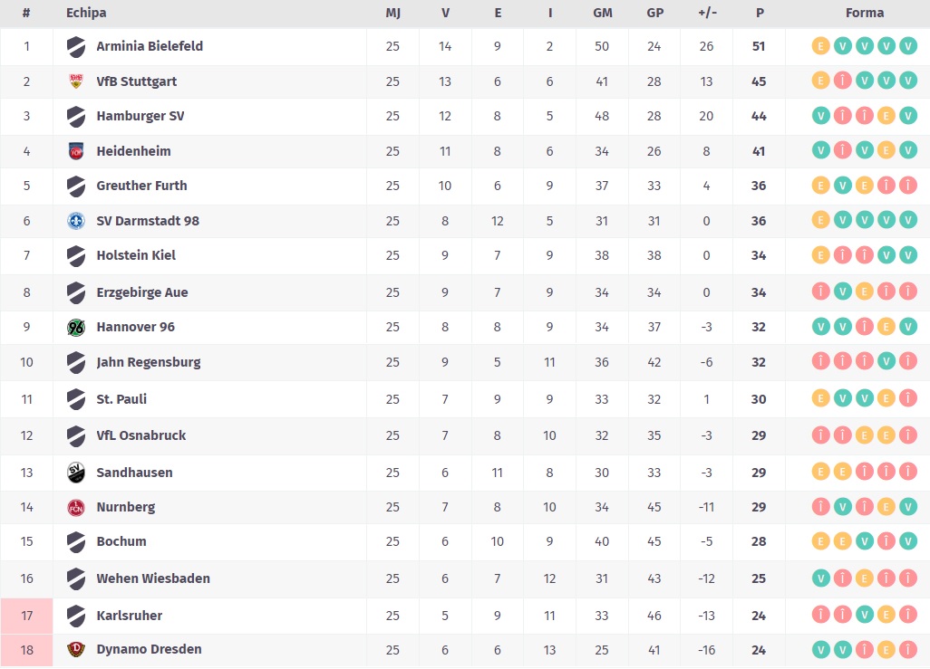Click the Nurnberg club logo

coord(76,507)
